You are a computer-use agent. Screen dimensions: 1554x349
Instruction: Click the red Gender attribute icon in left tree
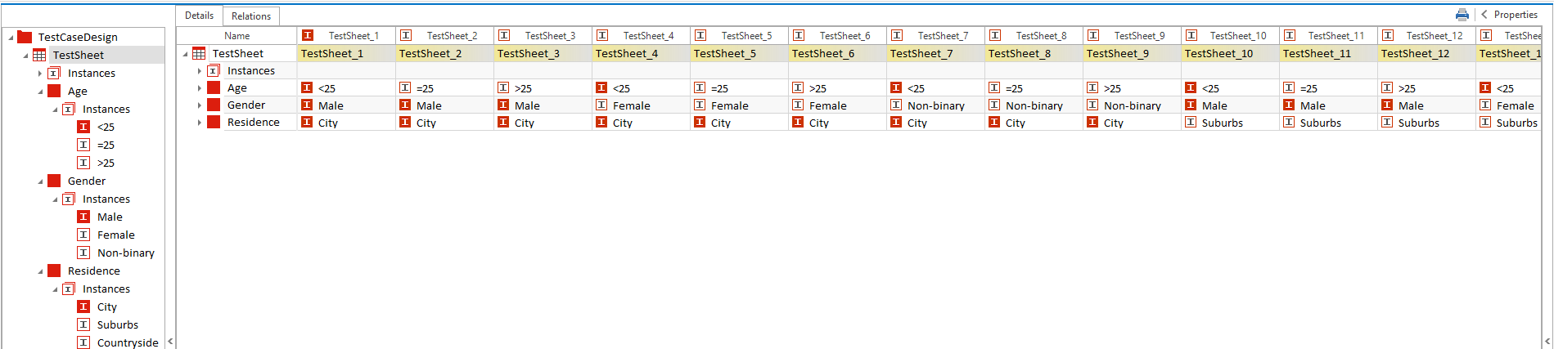pos(54,181)
